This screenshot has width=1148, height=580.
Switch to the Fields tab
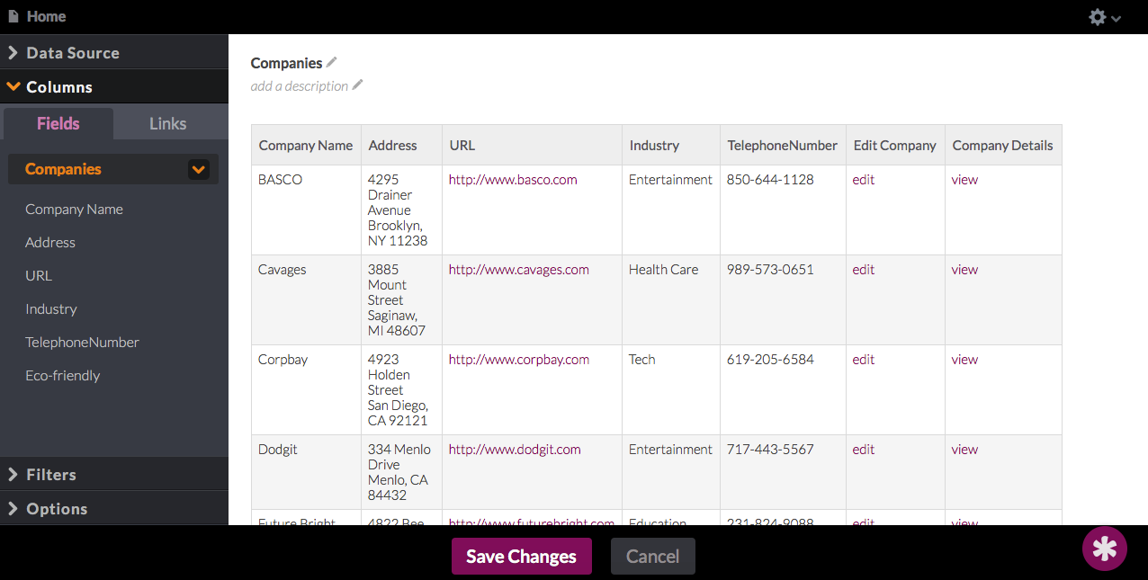[58, 123]
